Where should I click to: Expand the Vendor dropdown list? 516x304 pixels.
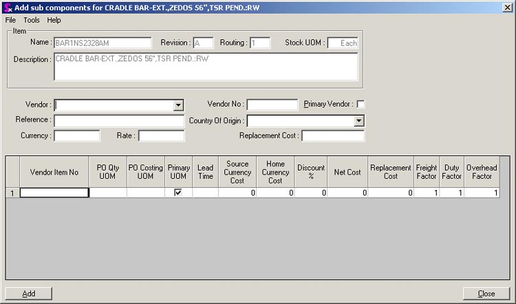[178, 105]
